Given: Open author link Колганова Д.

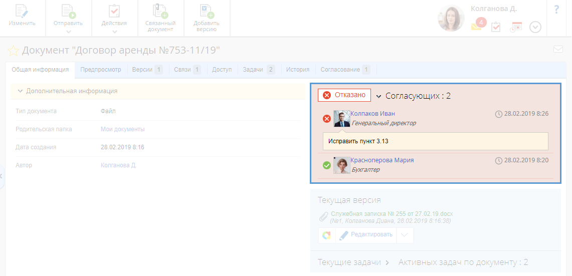Looking at the screenshot, I should [118, 165].
